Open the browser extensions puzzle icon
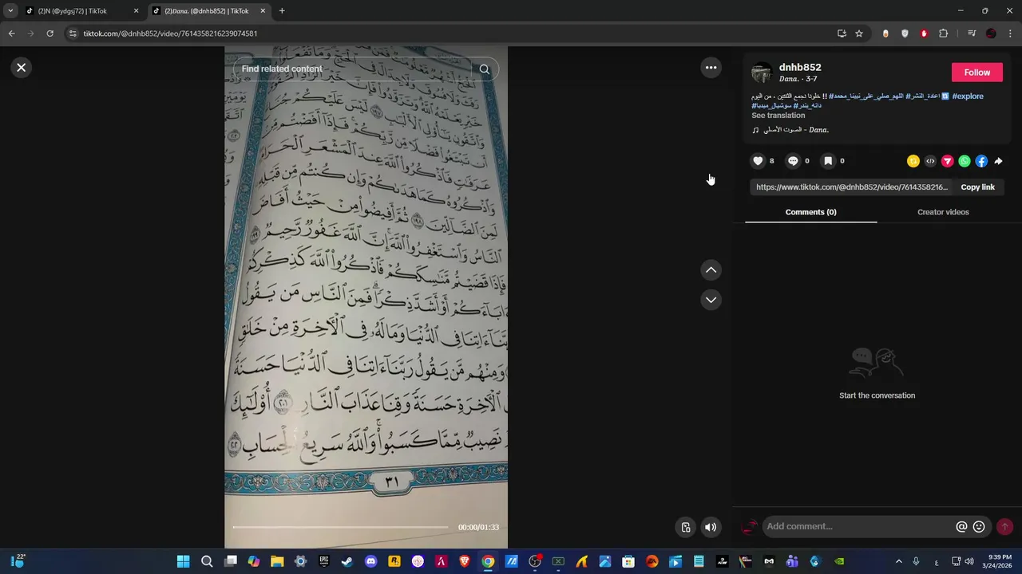 [943, 33]
